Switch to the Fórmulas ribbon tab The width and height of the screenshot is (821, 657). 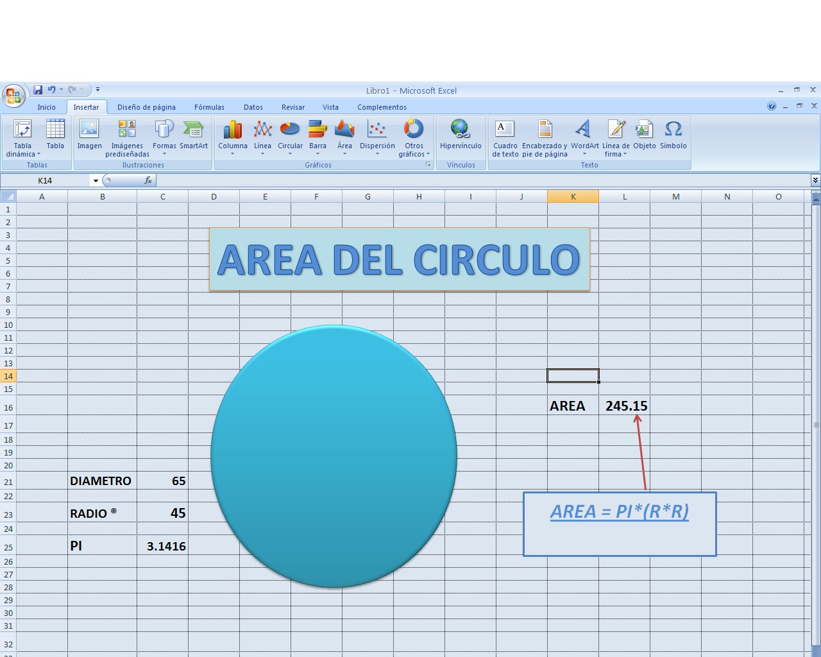point(209,107)
